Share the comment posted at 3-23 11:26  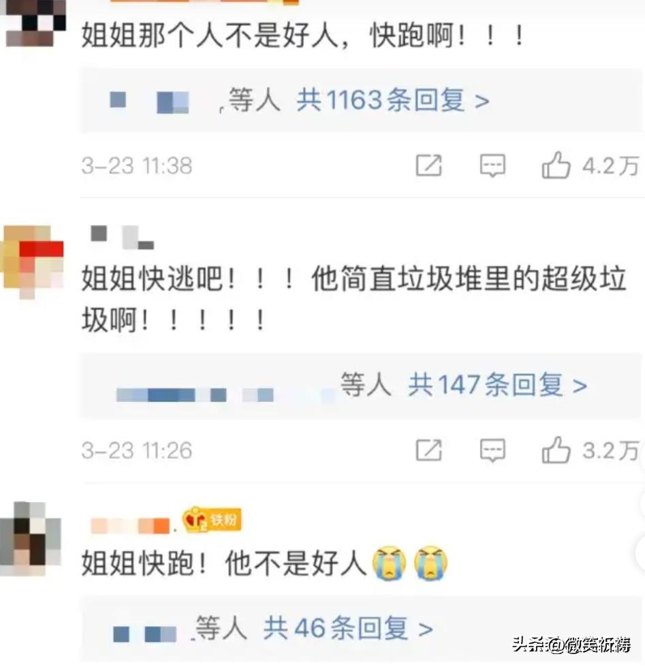click(428, 450)
